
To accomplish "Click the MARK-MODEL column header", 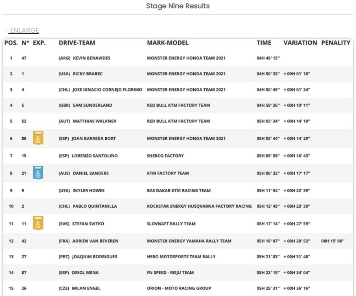I will click(x=168, y=43).
